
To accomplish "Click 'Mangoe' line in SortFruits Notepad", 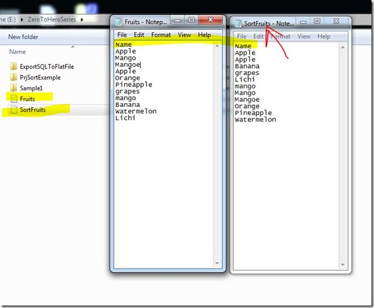I will (247, 99).
